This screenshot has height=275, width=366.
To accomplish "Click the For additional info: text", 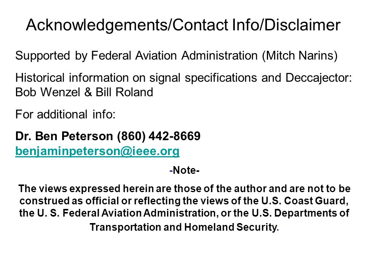I will [65, 114].
